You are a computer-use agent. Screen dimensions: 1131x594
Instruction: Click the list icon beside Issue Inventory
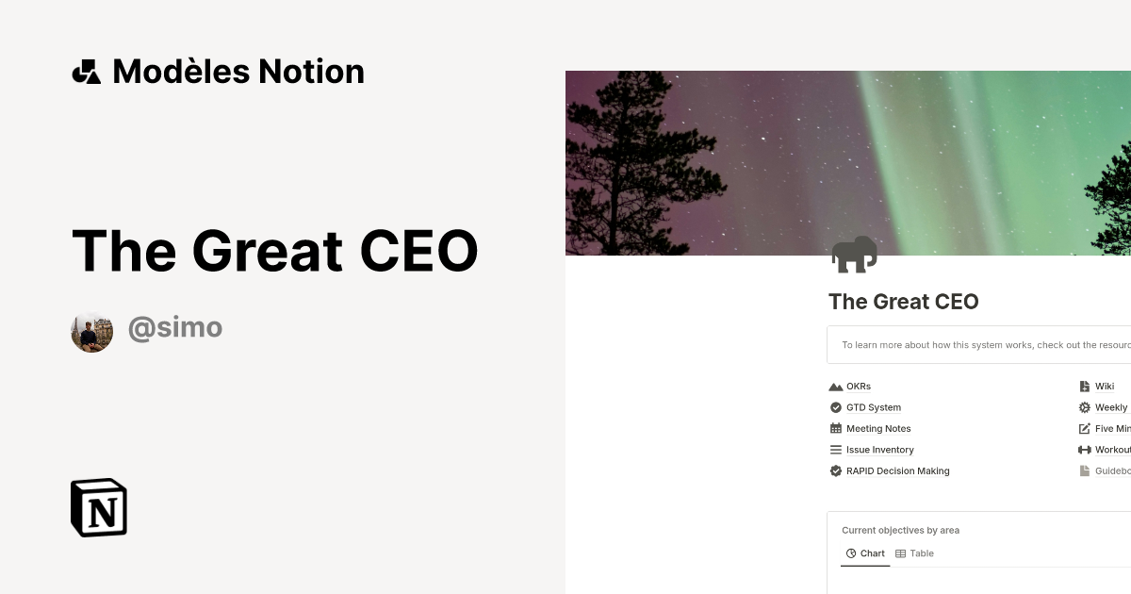click(835, 450)
